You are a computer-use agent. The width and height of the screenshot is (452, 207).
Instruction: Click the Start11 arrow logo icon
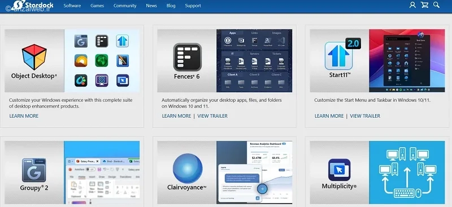338,56
